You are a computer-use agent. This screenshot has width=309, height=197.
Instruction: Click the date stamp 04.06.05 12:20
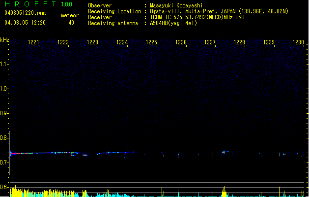25,23
